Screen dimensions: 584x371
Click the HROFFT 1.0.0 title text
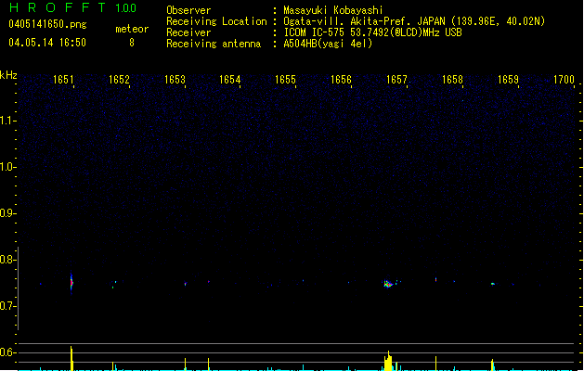[x=73, y=7]
